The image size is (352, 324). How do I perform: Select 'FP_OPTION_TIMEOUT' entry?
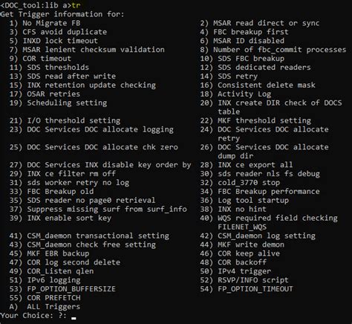tap(255, 289)
